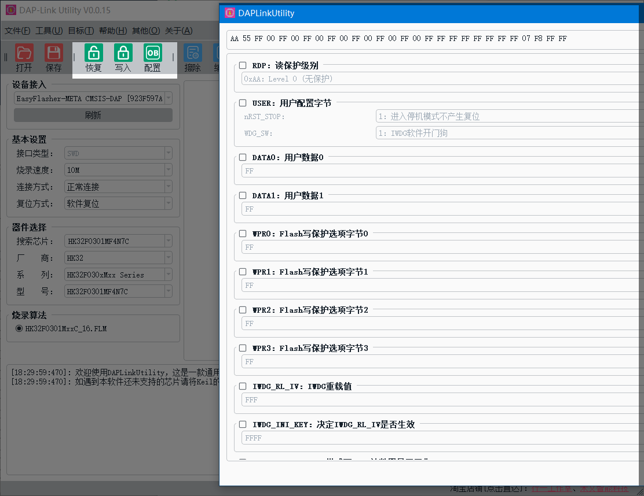The width and height of the screenshot is (644, 496).
Task: Enable the USER 用户配置字节 checkbox
Action: tap(243, 103)
